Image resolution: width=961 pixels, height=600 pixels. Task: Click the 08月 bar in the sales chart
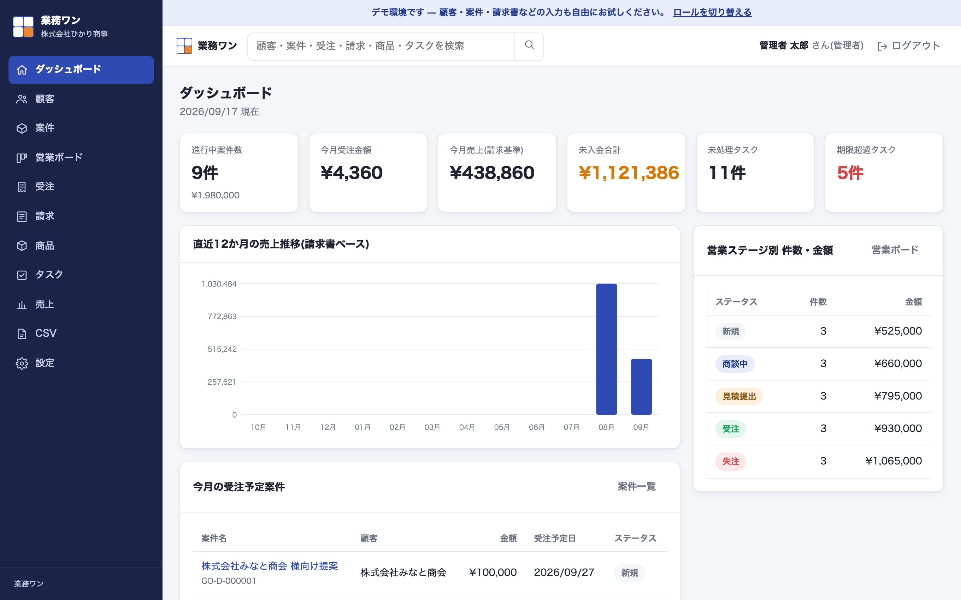point(606,349)
